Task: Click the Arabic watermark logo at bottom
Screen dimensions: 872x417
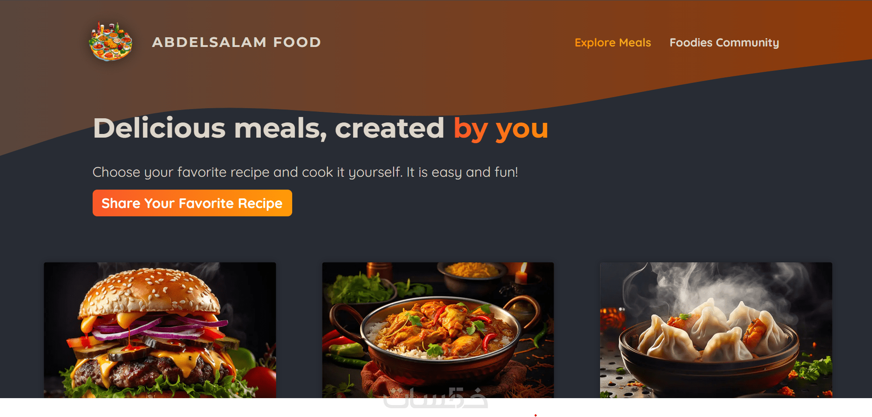Action: [436, 398]
